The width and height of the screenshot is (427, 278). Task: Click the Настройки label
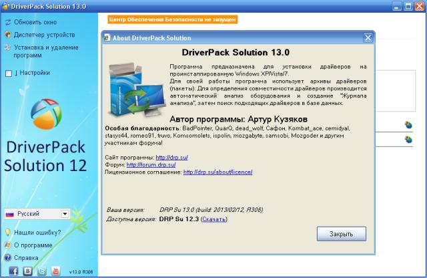tap(35, 73)
